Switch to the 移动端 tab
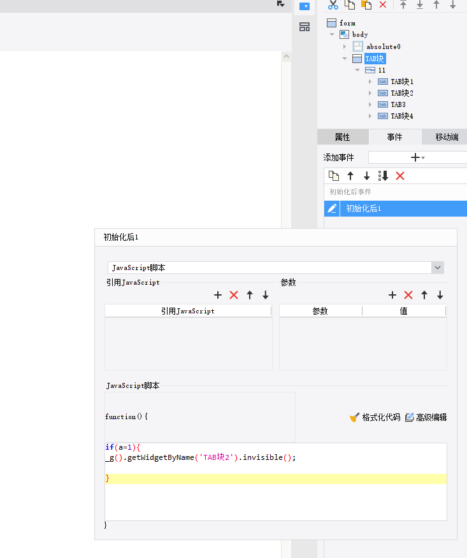Viewport: 467px width, 558px height. (447, 137)
